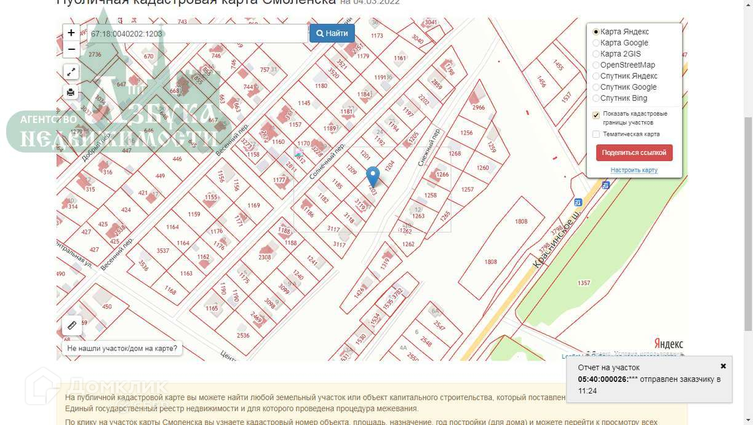Zoom out with the minus button

coord(71,49)
